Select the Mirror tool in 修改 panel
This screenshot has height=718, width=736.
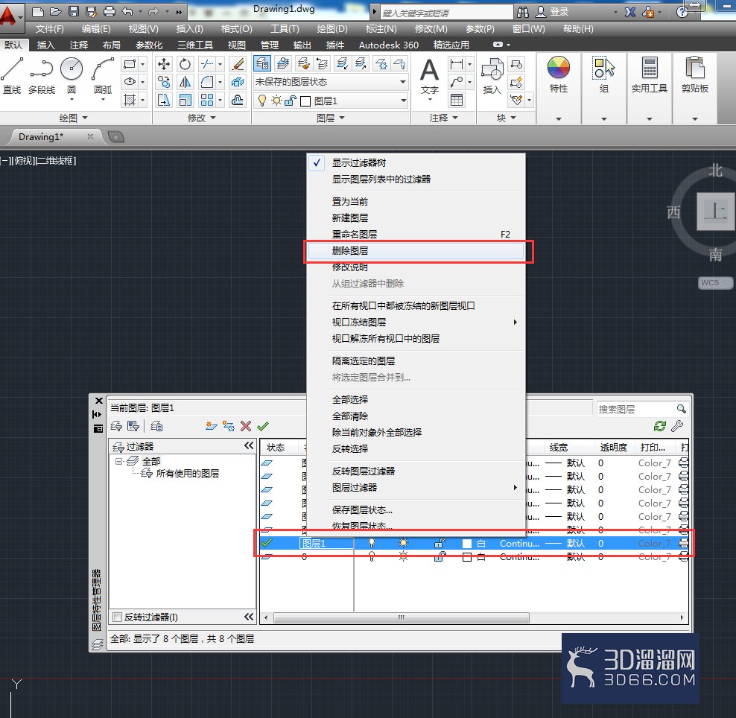pyautogui.click(x=185, y=82)
